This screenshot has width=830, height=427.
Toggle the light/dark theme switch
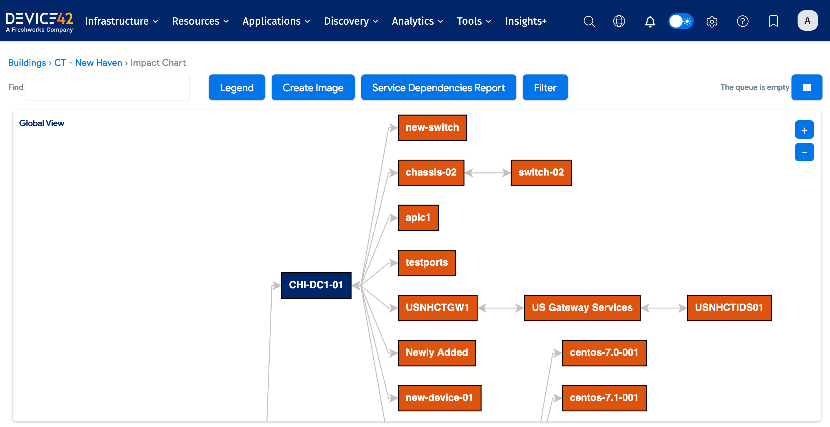point(681,21)
